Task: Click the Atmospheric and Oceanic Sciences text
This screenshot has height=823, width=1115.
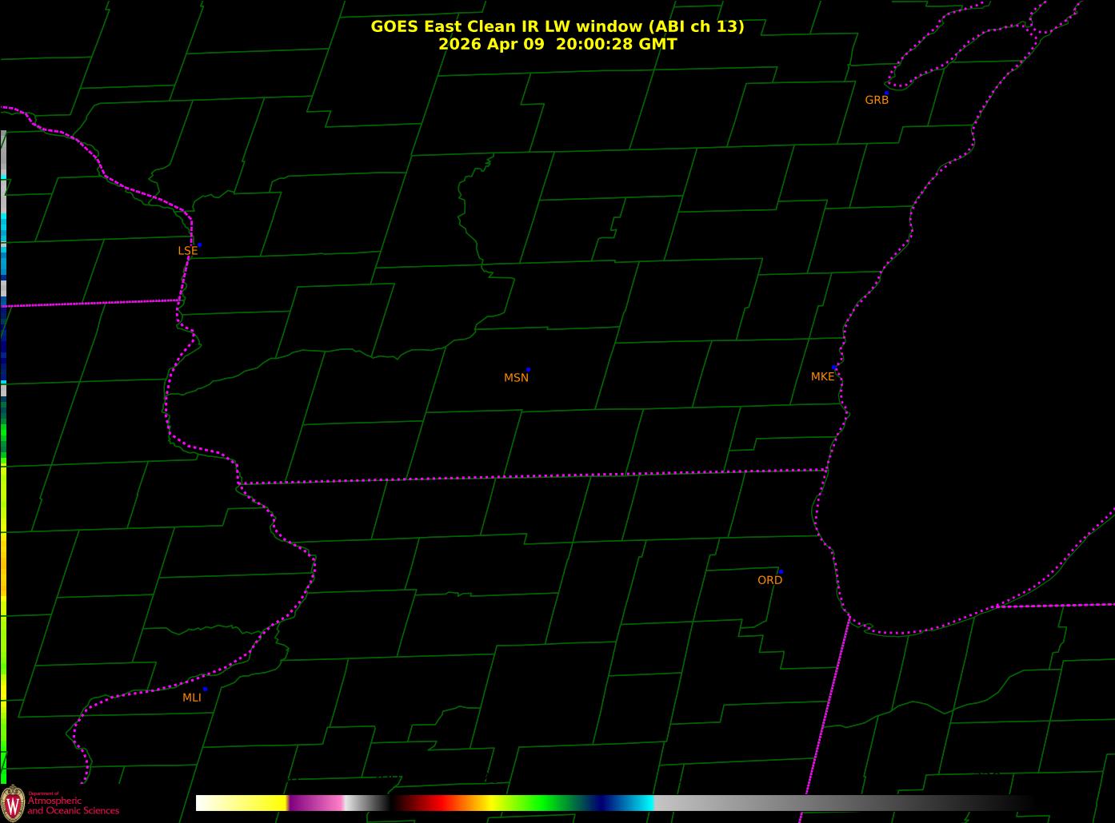Action: pyautogui.click(x=73, y=805)
